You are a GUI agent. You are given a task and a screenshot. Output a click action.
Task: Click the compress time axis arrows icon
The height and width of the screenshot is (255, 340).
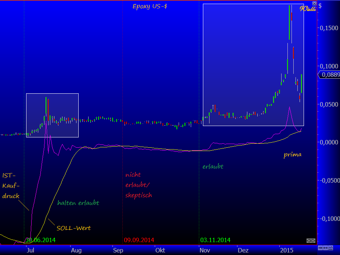pos(321,248)
